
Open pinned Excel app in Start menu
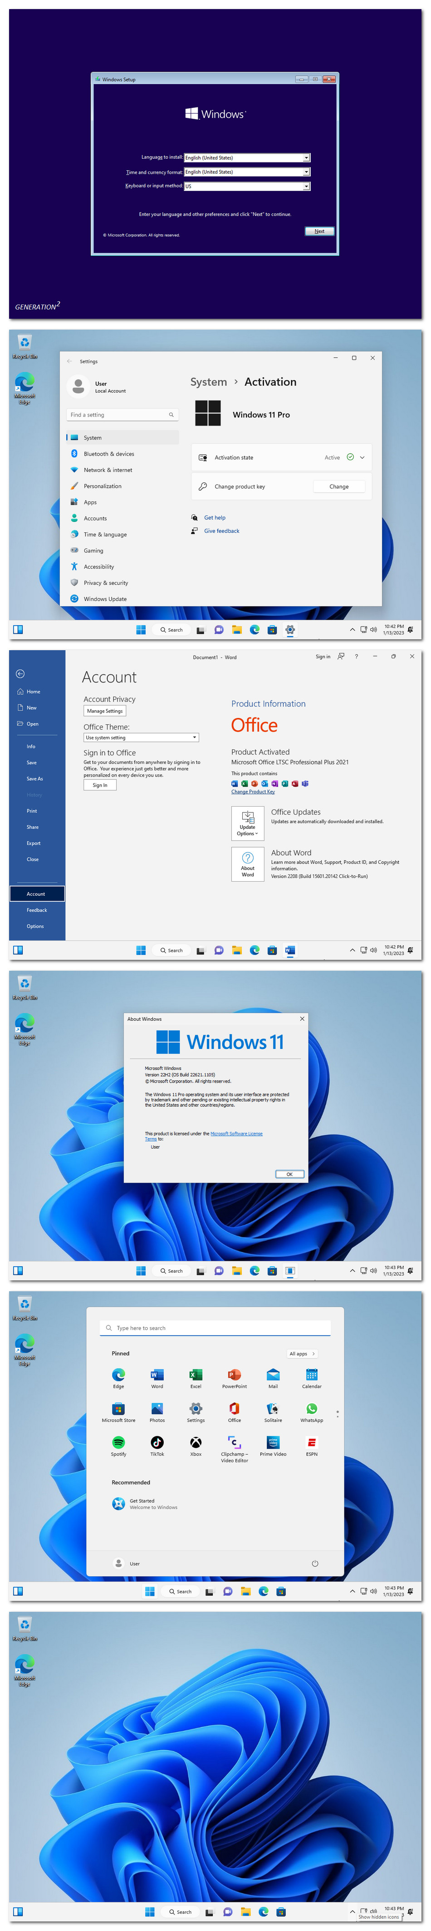pyautogui.click(x=195, y=1378)
